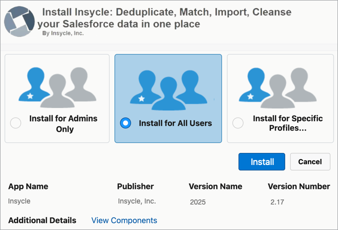
Task: Click the 'Install for Specific Profiles...' label
Action: click(288, 123)
